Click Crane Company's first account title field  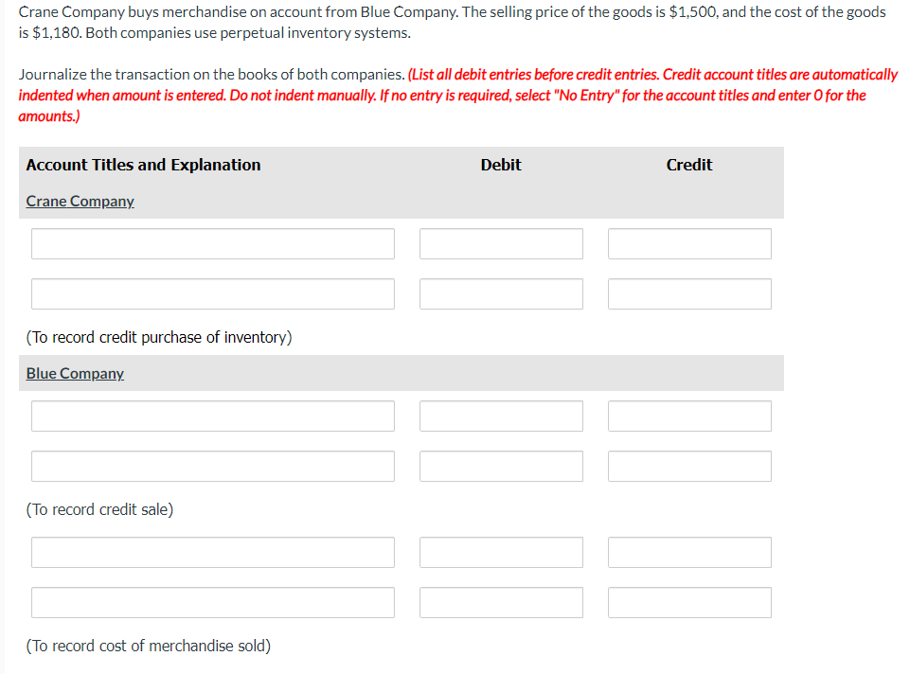(212, 243)
